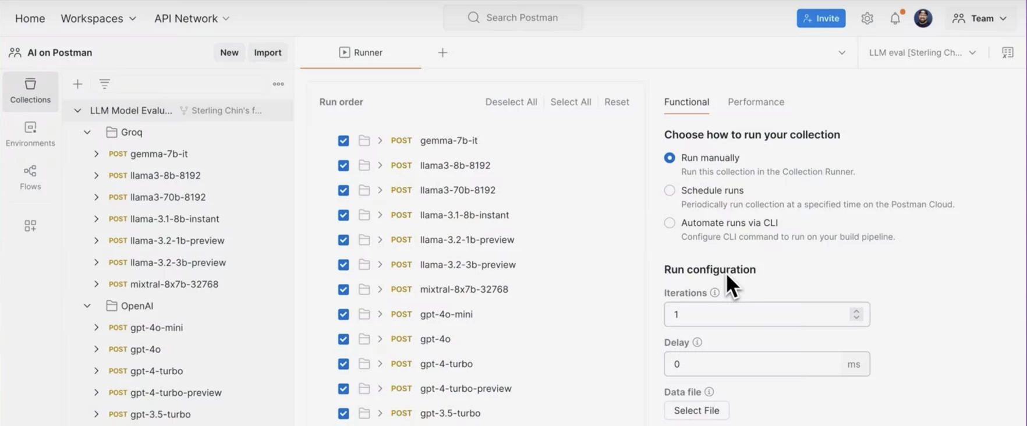Open the LLM eval environment selector
Screen dimensions: 1027x426
(x=922, y=52)
